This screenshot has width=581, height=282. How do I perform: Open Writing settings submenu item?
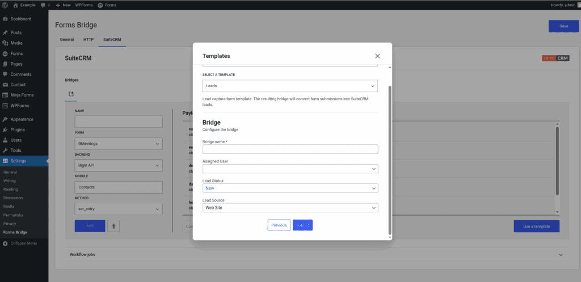(x=9, y=181)
